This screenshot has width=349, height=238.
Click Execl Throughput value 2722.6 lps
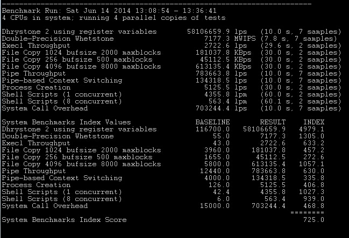pyautogui.click(x=226, y=46)
